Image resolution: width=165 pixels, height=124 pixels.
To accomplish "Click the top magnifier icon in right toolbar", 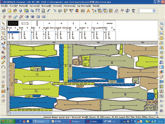I will coord(162,23).
